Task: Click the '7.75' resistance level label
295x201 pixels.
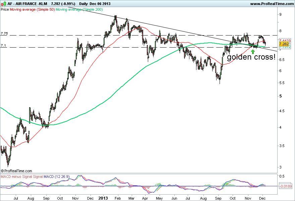Action: (4, 33)
